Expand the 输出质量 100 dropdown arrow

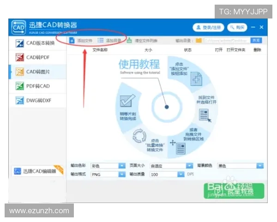(181, 174)
